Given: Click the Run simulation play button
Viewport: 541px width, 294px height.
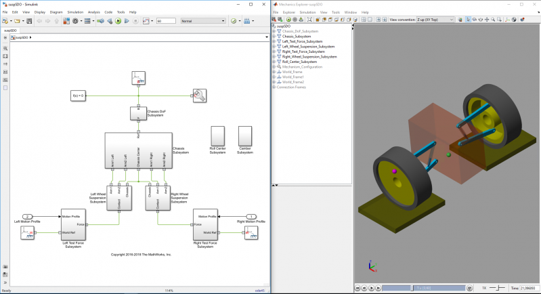Looking at the screenshot, I should pyautogui.click(x=118, y=21).
